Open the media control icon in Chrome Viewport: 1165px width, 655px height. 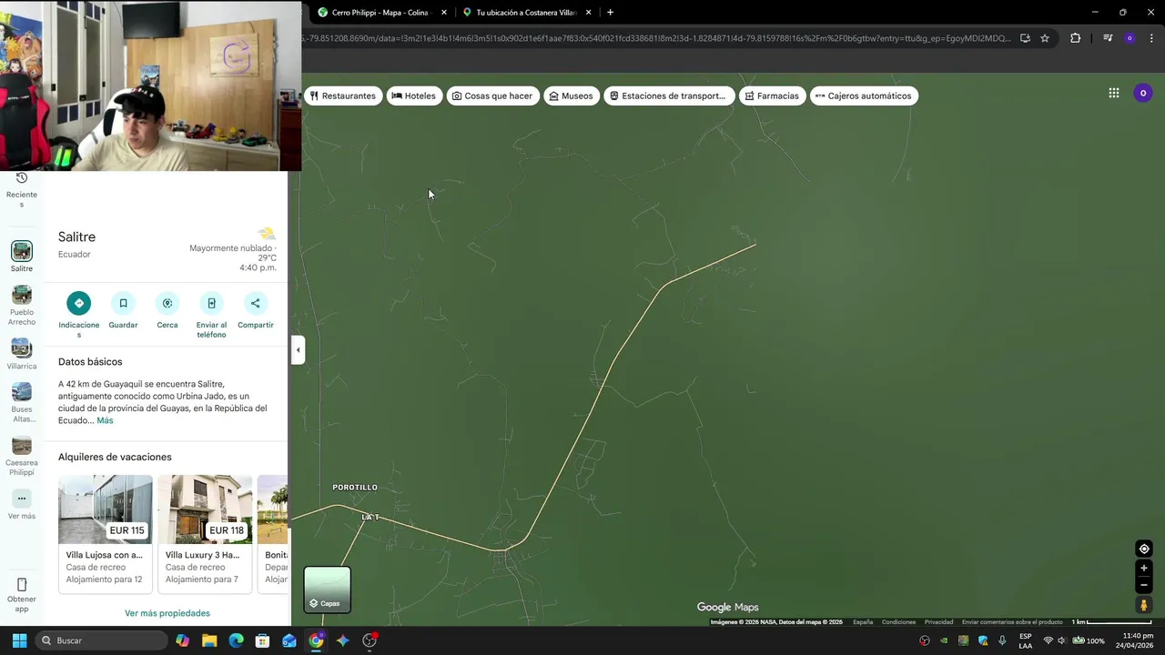1108,38
